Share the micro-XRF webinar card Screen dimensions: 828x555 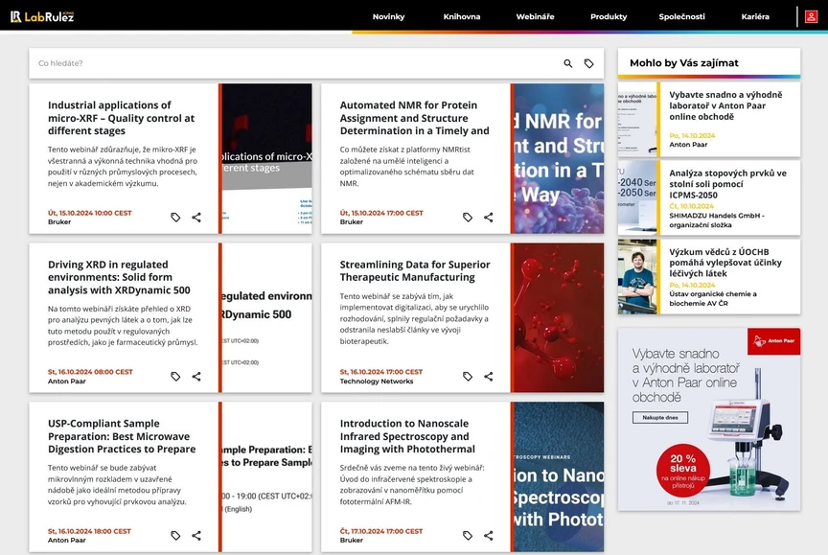point(196,217)
